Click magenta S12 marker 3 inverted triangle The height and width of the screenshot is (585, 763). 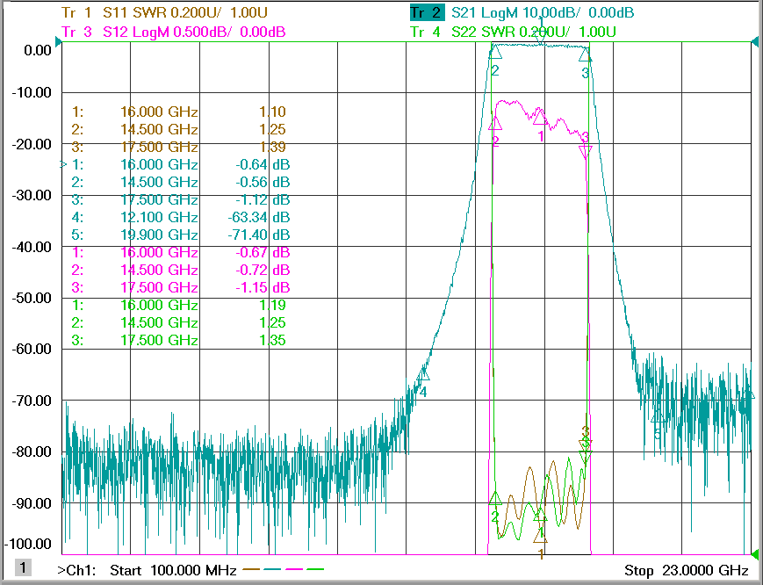click(x=586, y=152)
